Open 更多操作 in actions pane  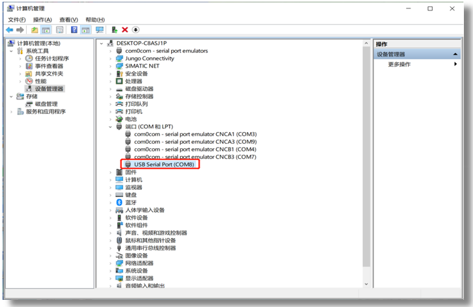[399, 64]
